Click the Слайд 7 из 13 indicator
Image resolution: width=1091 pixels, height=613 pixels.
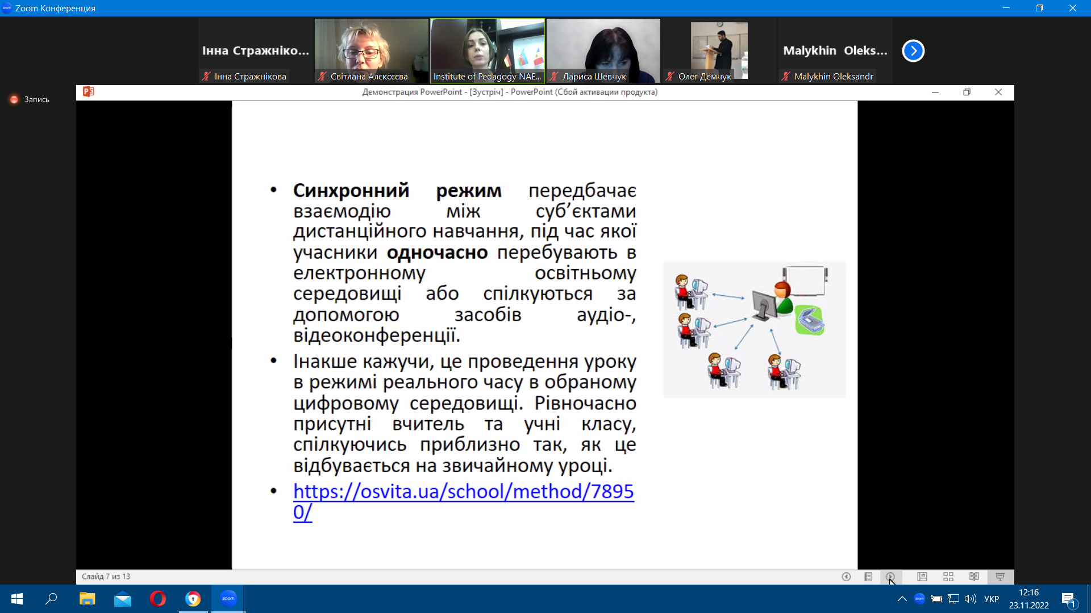click(106, 577)
